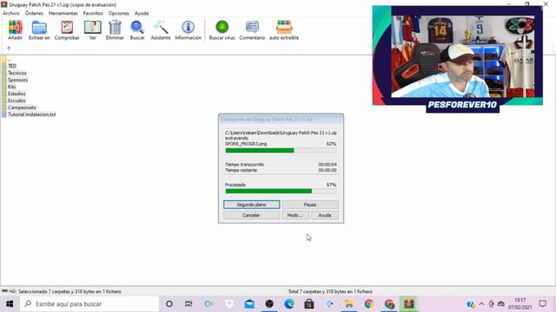Open Google Chrome from taskbar

368,304
